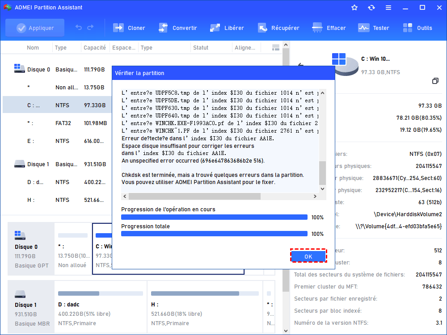
Task: Open the hamburger menu in the title bar
Action: [388, 8]
